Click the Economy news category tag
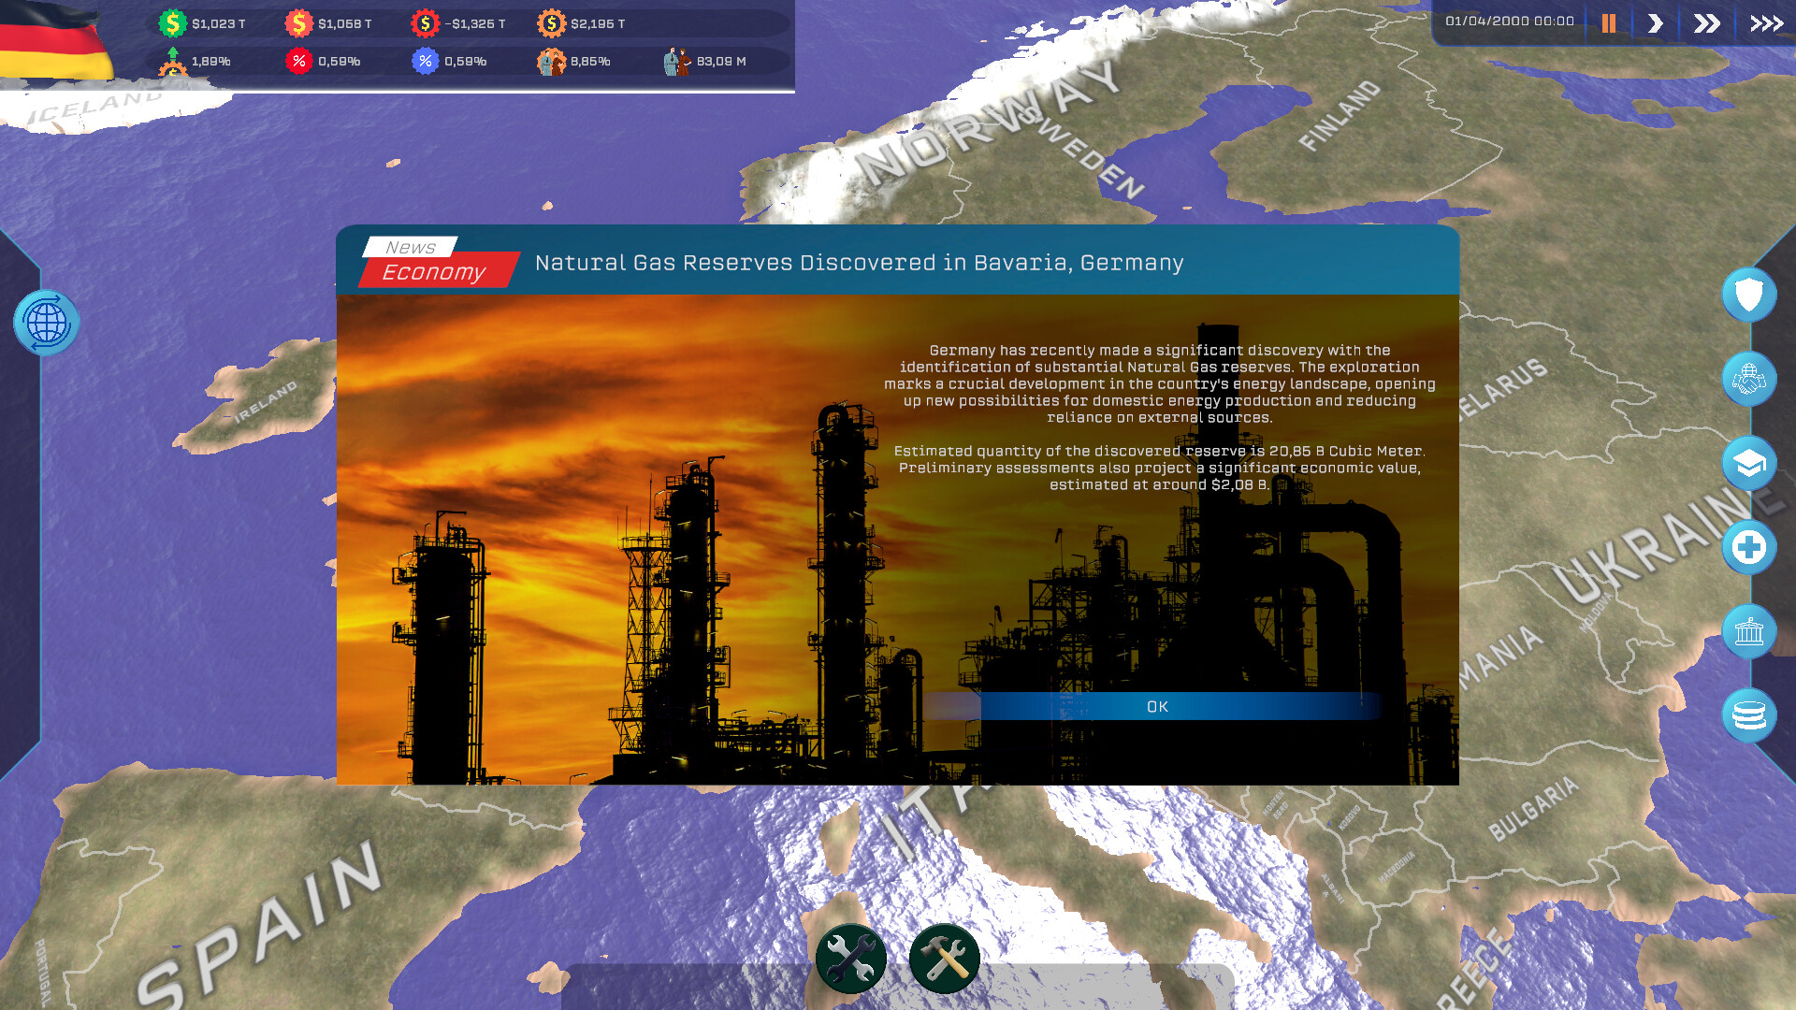The width and height of the screenshot is (1796, 1010). (434, 271)
